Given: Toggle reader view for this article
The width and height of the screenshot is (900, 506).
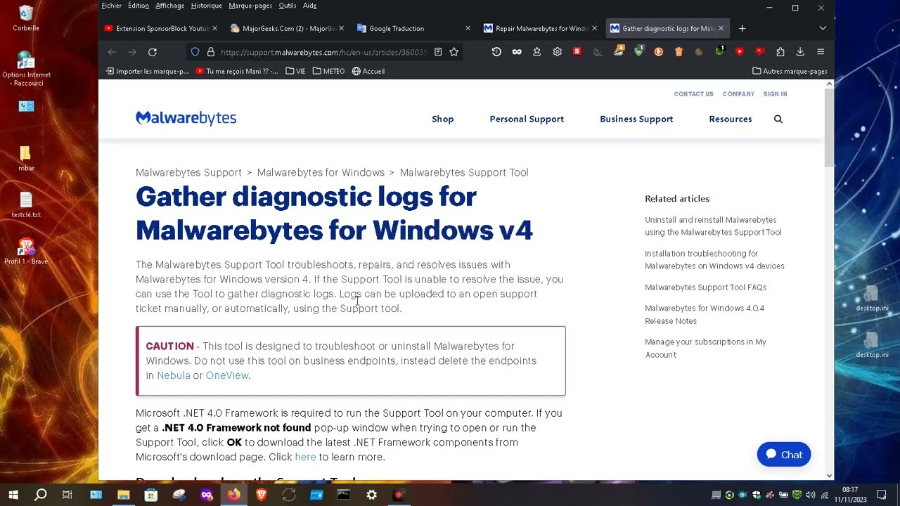Looking at the screenshot, I should 438,52.
